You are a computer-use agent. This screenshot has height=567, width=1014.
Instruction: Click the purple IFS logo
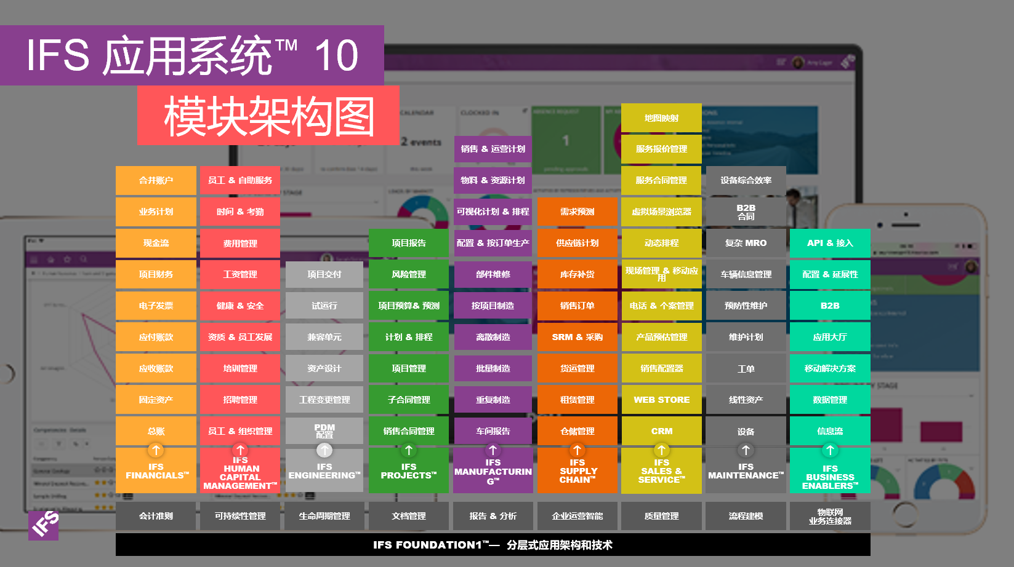(44, 526)
